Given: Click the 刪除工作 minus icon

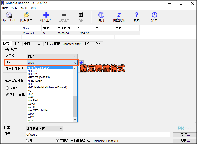Looking at the screenshot, I should (64, 15).
